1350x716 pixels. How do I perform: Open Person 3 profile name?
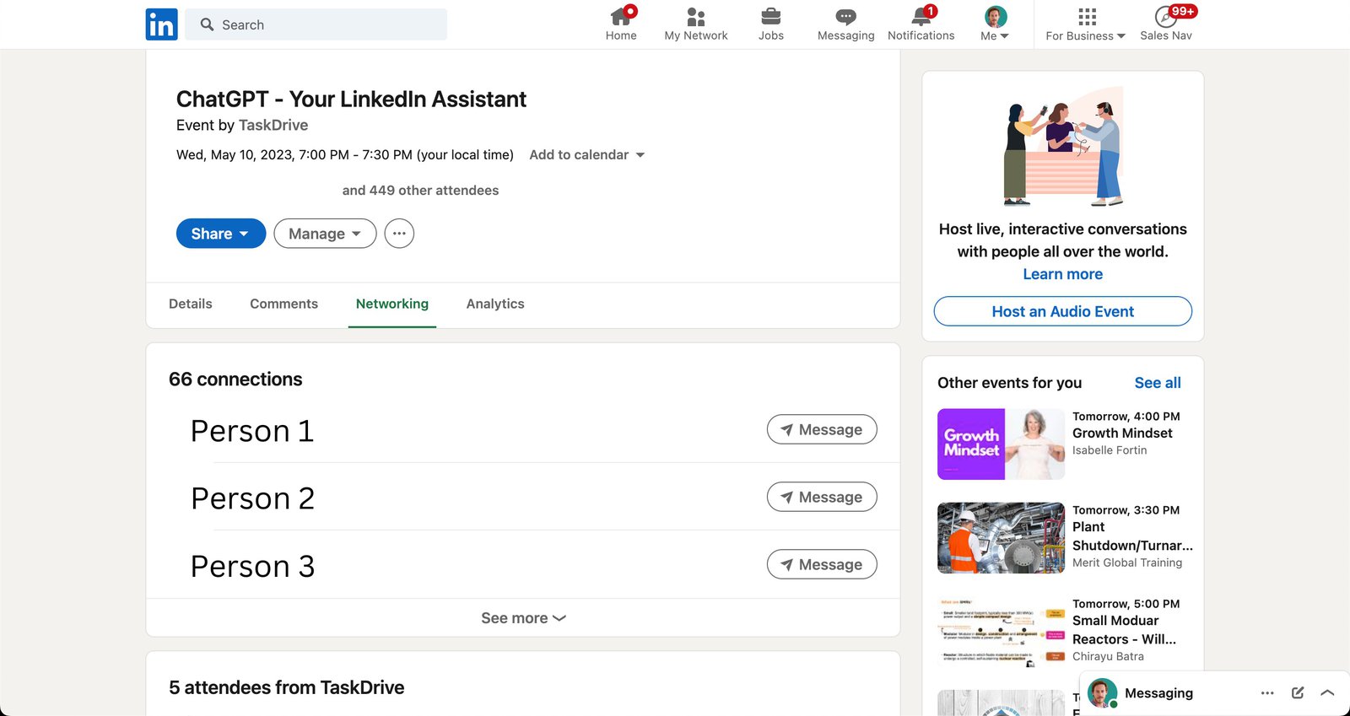(x=252, y=566)
